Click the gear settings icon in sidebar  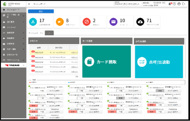(x=4, y=49)
